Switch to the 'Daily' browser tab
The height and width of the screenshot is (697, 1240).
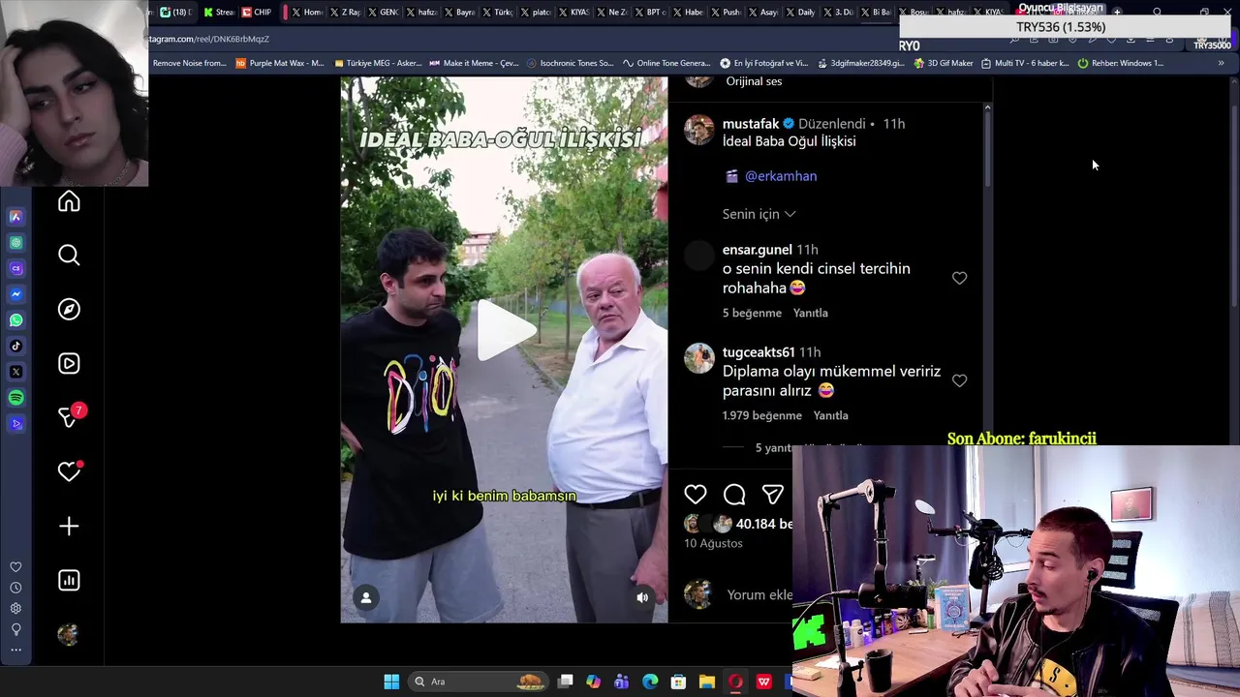800,12
